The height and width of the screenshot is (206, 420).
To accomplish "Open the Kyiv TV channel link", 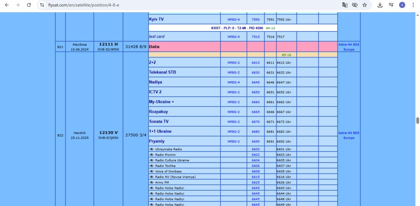I will [156, 19].
